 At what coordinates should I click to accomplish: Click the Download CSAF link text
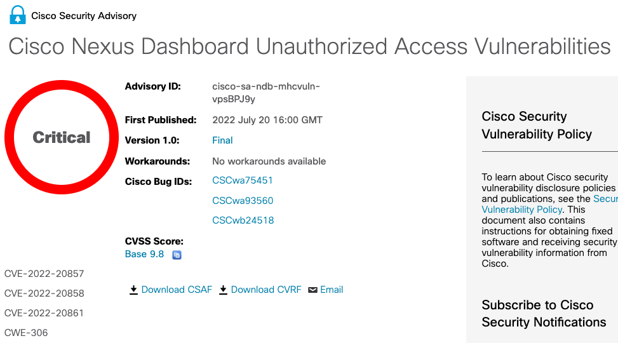(x=177, y=290)
